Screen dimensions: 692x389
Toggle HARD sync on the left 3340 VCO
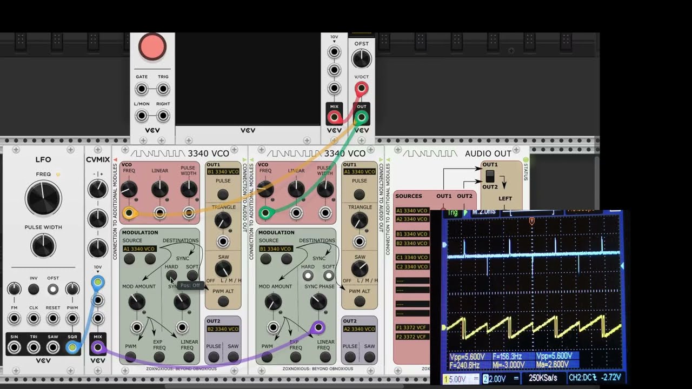pos(171,276)
